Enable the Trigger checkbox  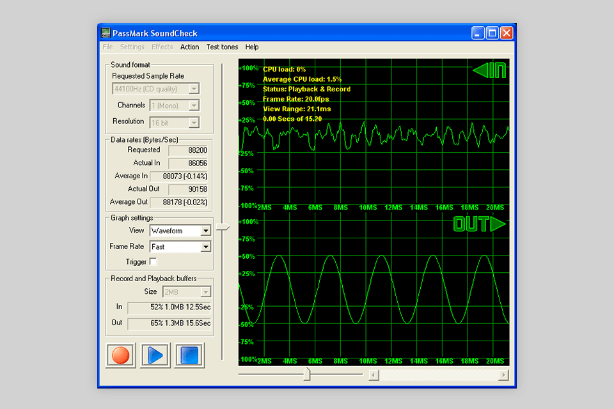coord(153,261)
